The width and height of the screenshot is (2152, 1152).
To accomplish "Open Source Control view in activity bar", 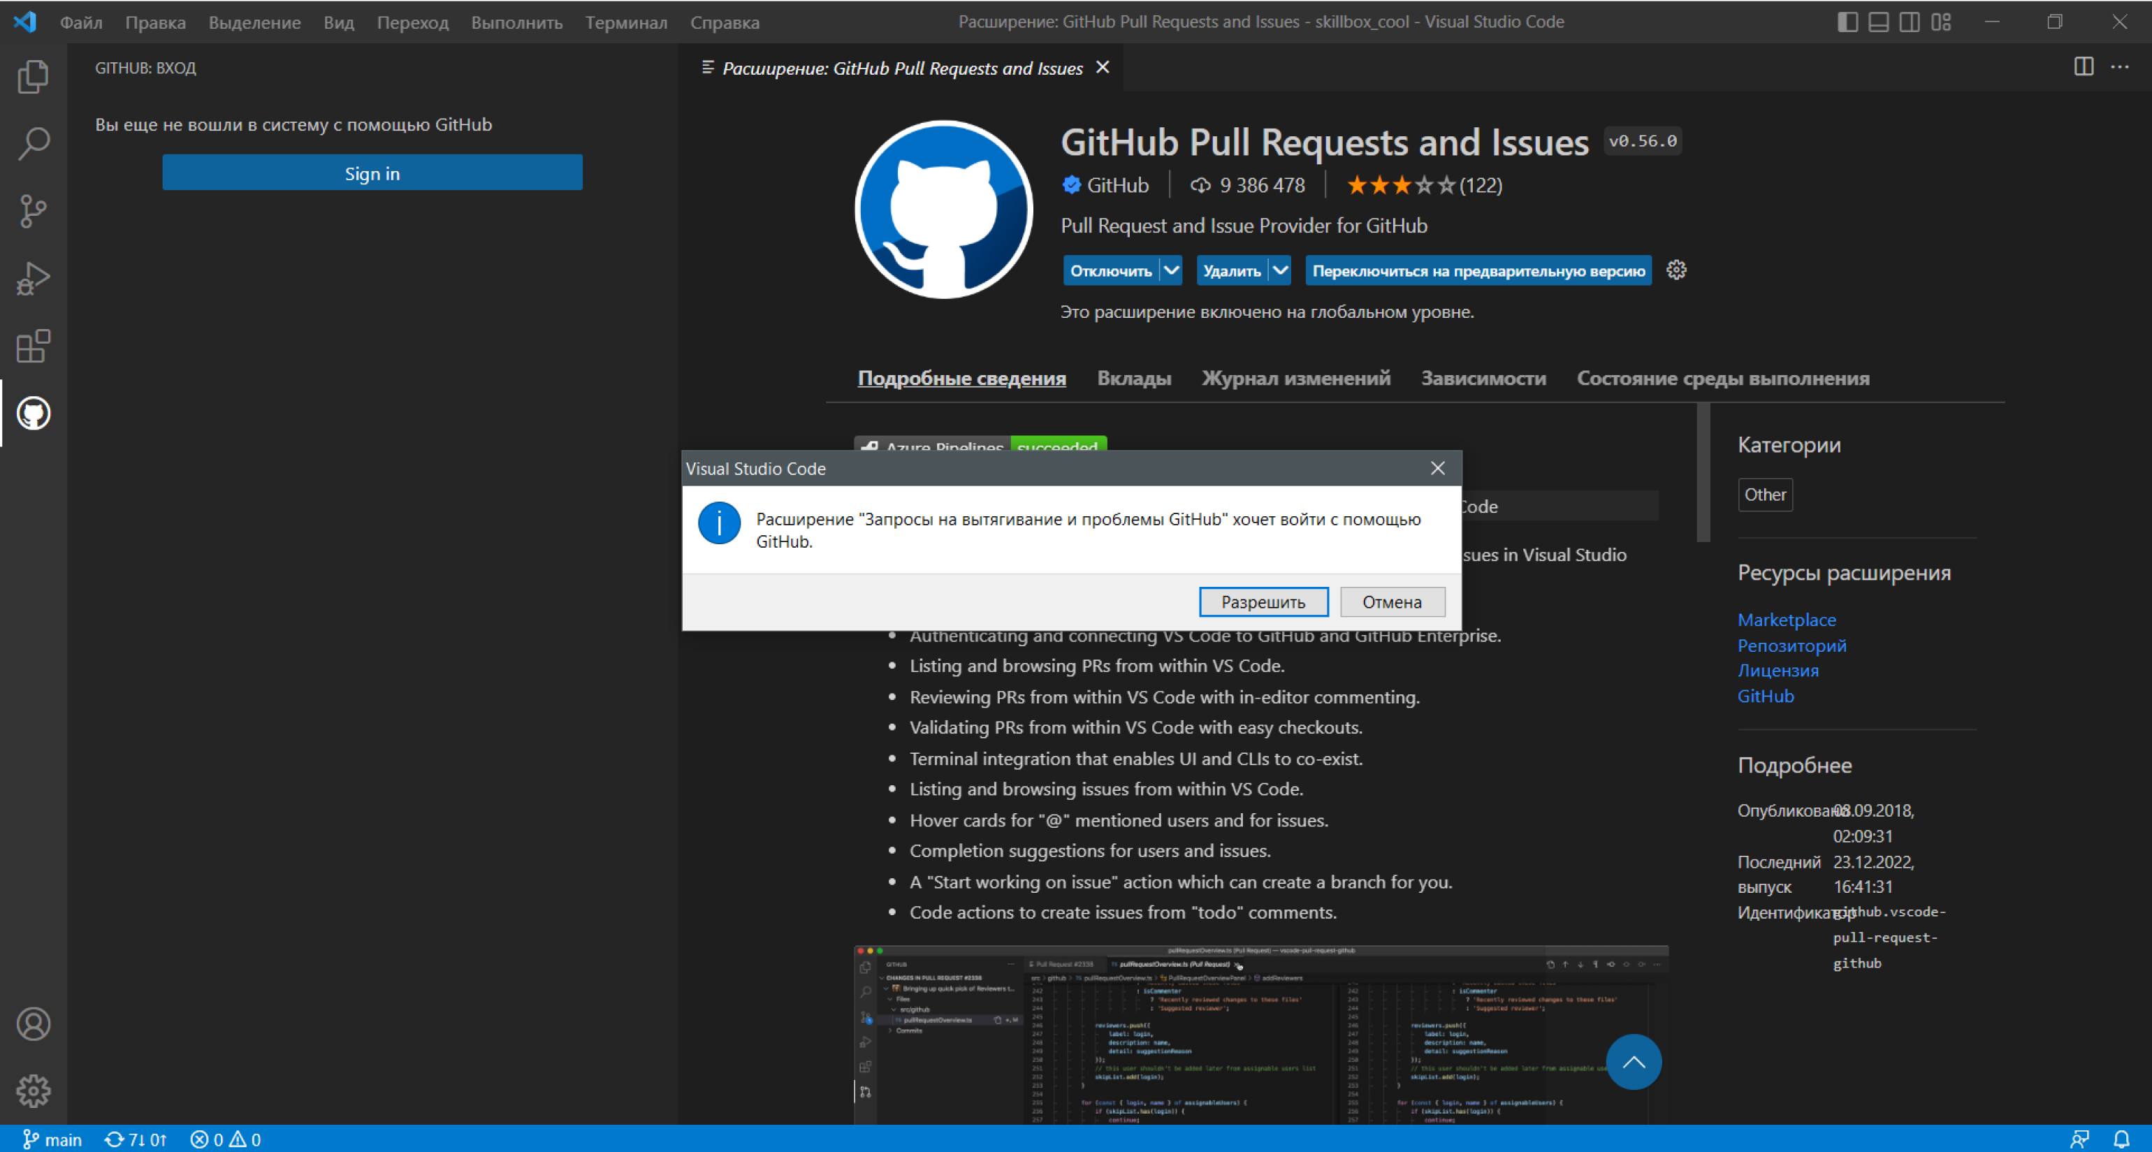I will coord(34,212).
